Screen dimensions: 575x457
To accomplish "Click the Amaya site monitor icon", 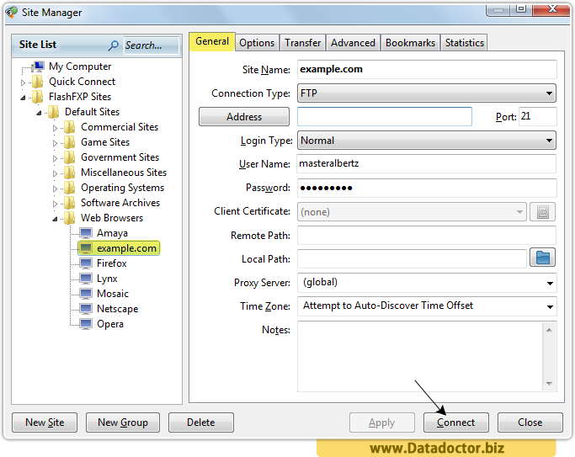I will coord(86,233).
